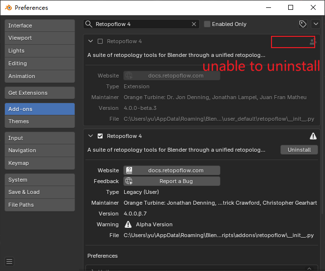
Task: Click the Blender logo in title bar
Action: (8, 8)
